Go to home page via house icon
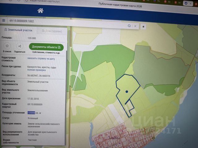Viewport: 198px width, 148px height. (41, 11)
